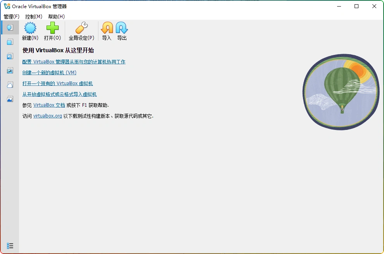Click the 导入 (Import) toolbar icon

click(107, 31)
